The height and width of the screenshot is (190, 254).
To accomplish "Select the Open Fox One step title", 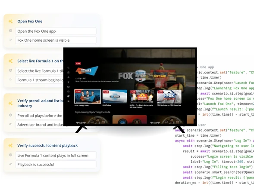I will [x=30, y=21].
